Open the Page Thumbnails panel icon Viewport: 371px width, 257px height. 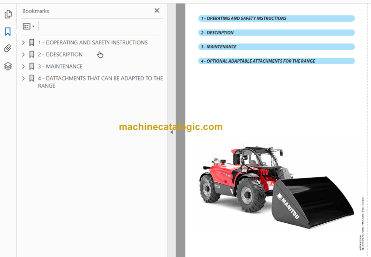pyautogui.click(x=8, y=14)
